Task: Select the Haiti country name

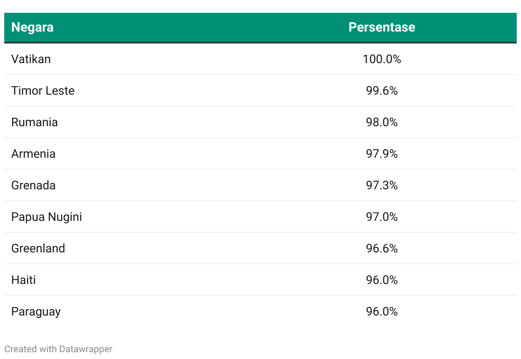Action: 23,280
